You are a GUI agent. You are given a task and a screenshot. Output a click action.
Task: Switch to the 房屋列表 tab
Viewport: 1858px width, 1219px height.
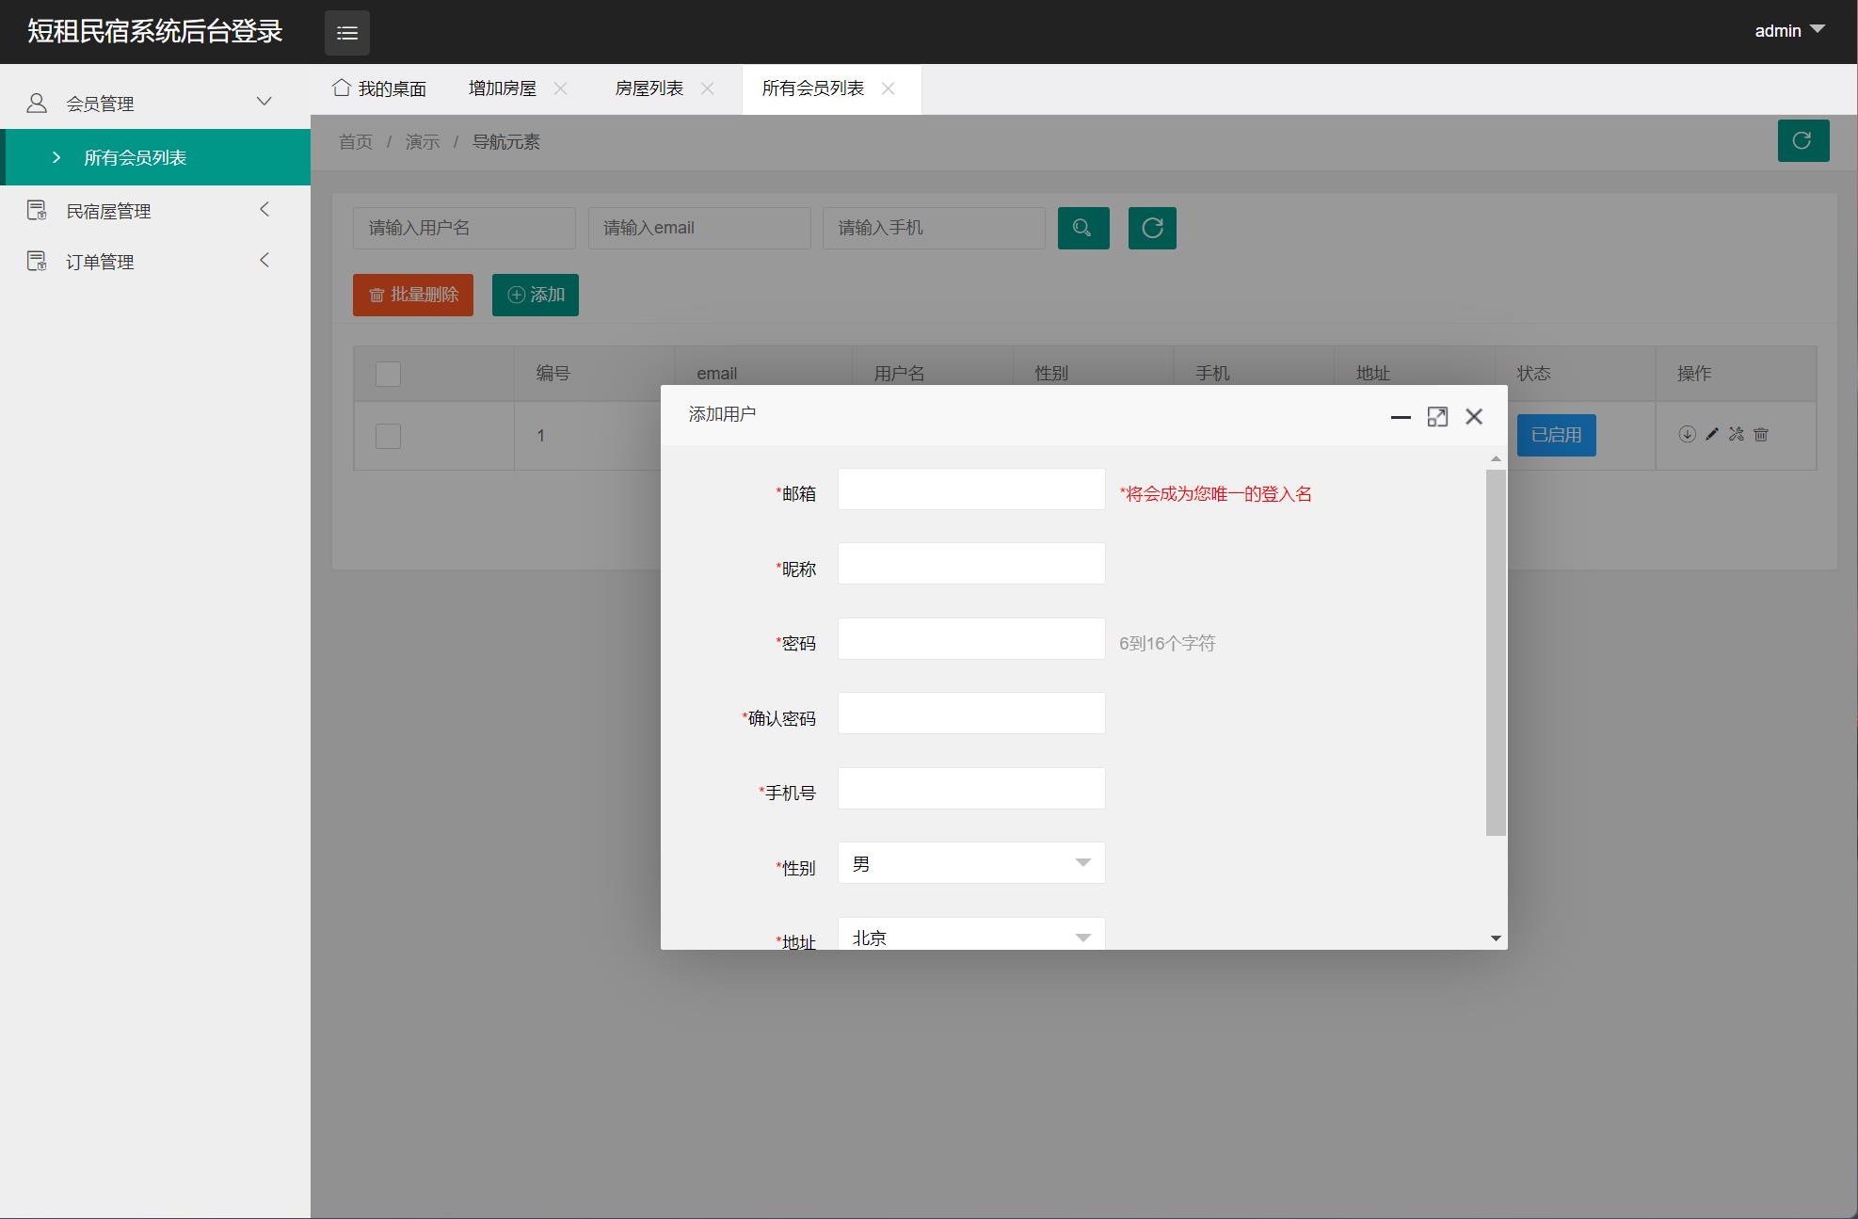tap(649, 88)
